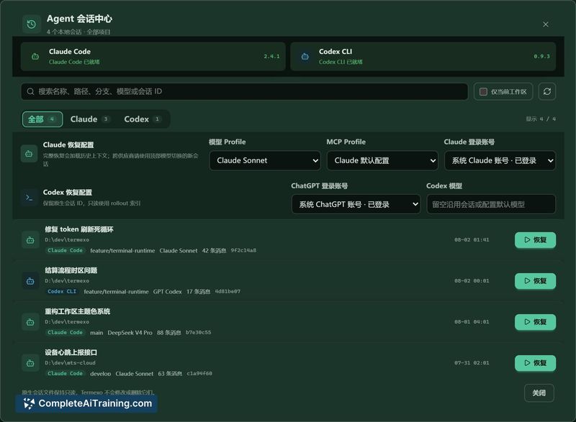This screenshot has height=422, width=576.
Task: Click robot icon of 修复 token 刷新死循环
Action: pos(30,240)
